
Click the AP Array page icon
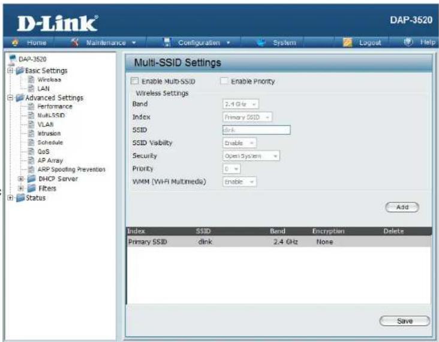pos(31,161)
